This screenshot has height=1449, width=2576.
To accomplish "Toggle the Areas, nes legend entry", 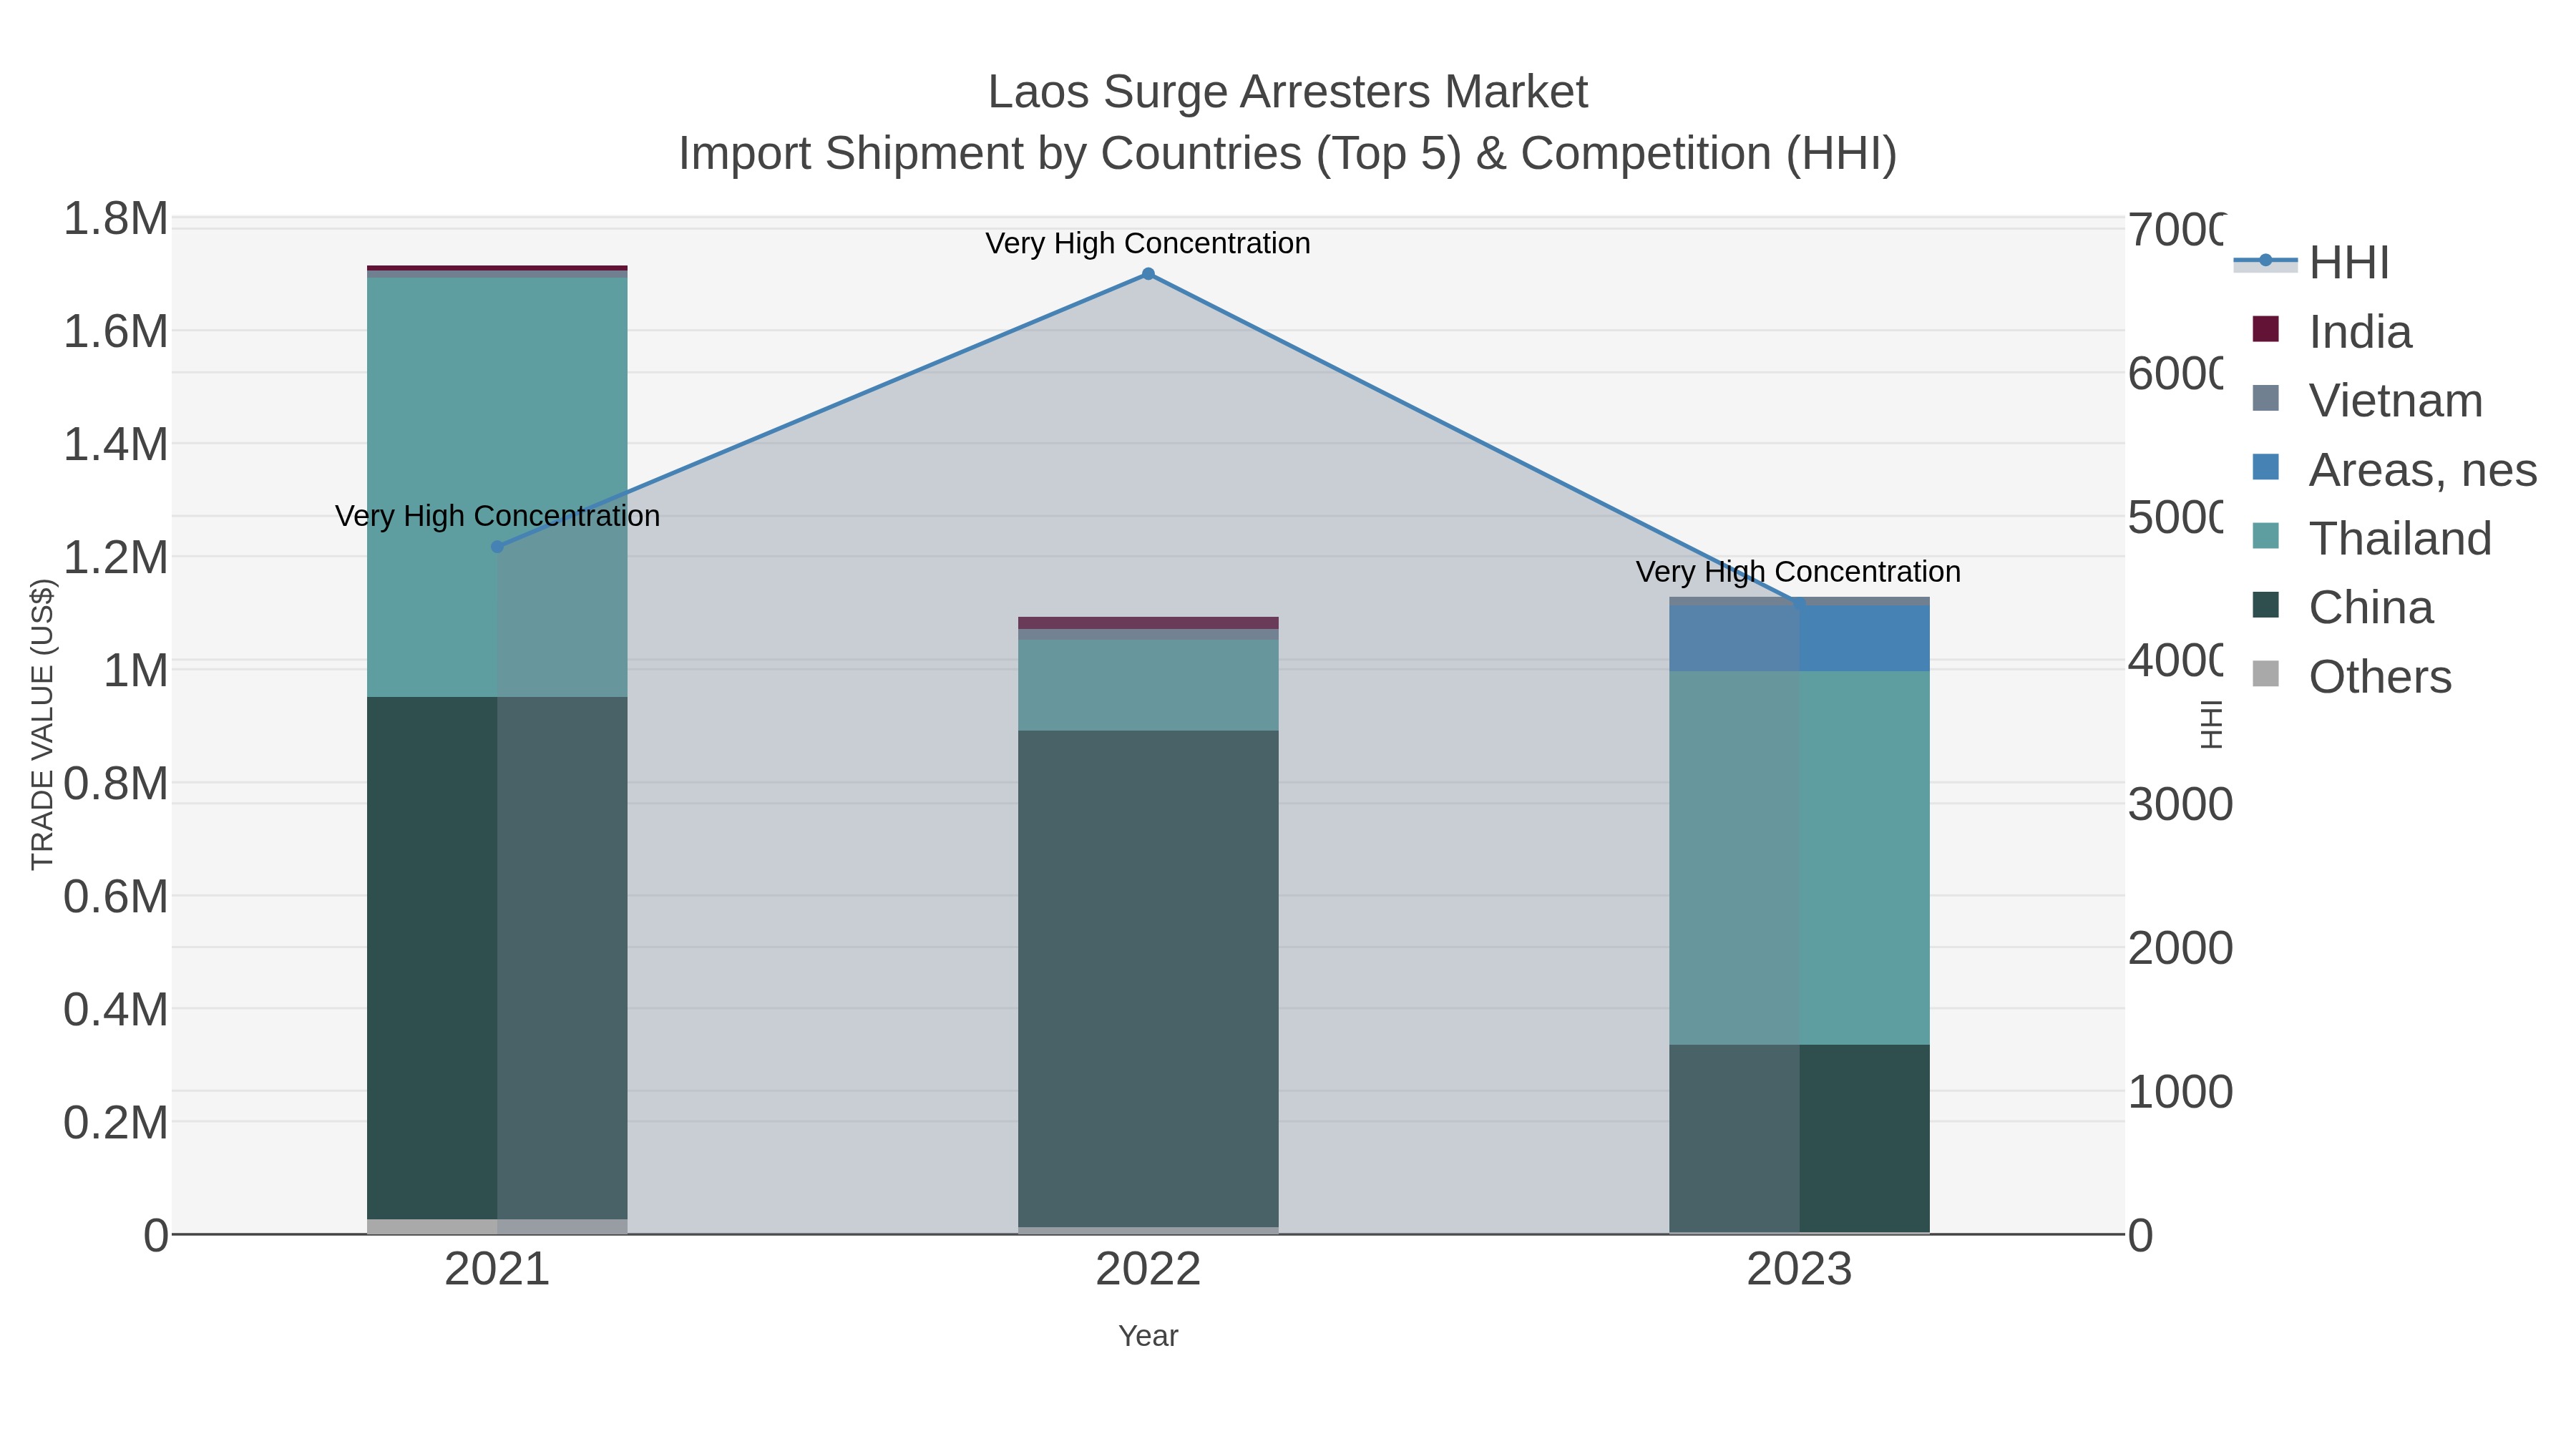I will [x=2394, y=469].
